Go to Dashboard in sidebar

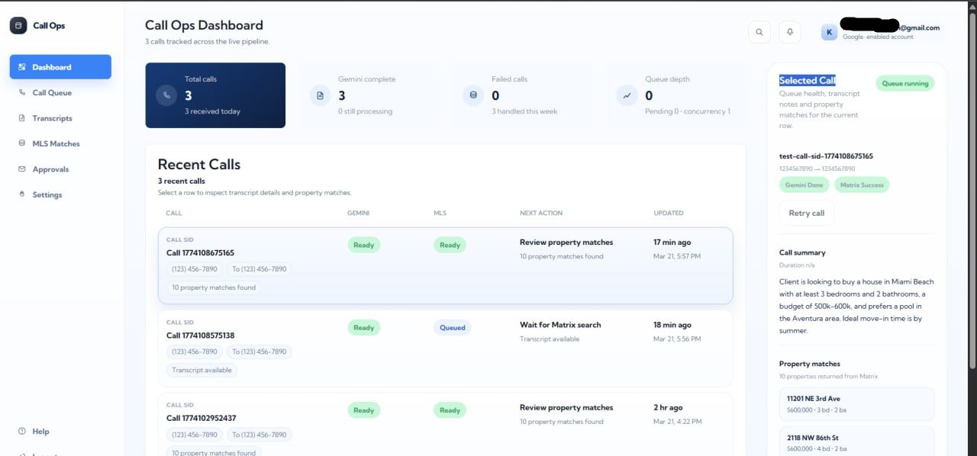[x=60, y=67]
